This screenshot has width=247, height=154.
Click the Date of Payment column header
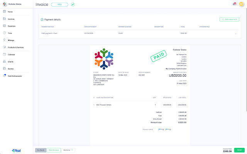90,27
